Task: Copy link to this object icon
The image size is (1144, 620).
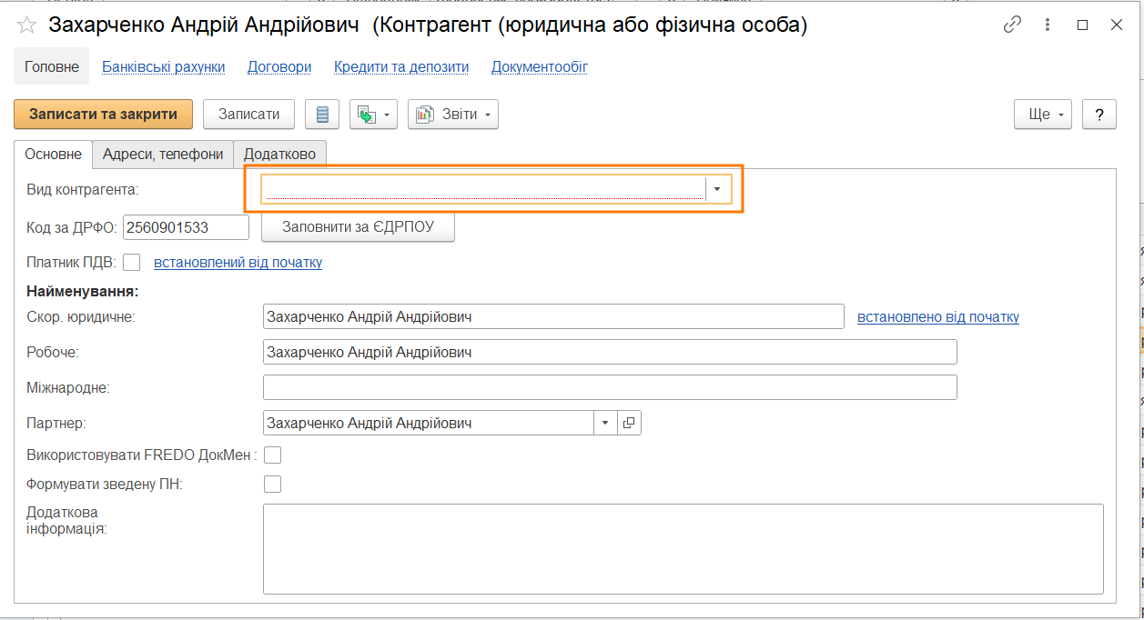Action: (1012, 25)
